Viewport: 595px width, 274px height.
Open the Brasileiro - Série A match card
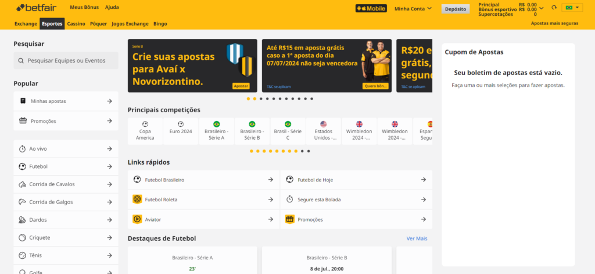192,260
